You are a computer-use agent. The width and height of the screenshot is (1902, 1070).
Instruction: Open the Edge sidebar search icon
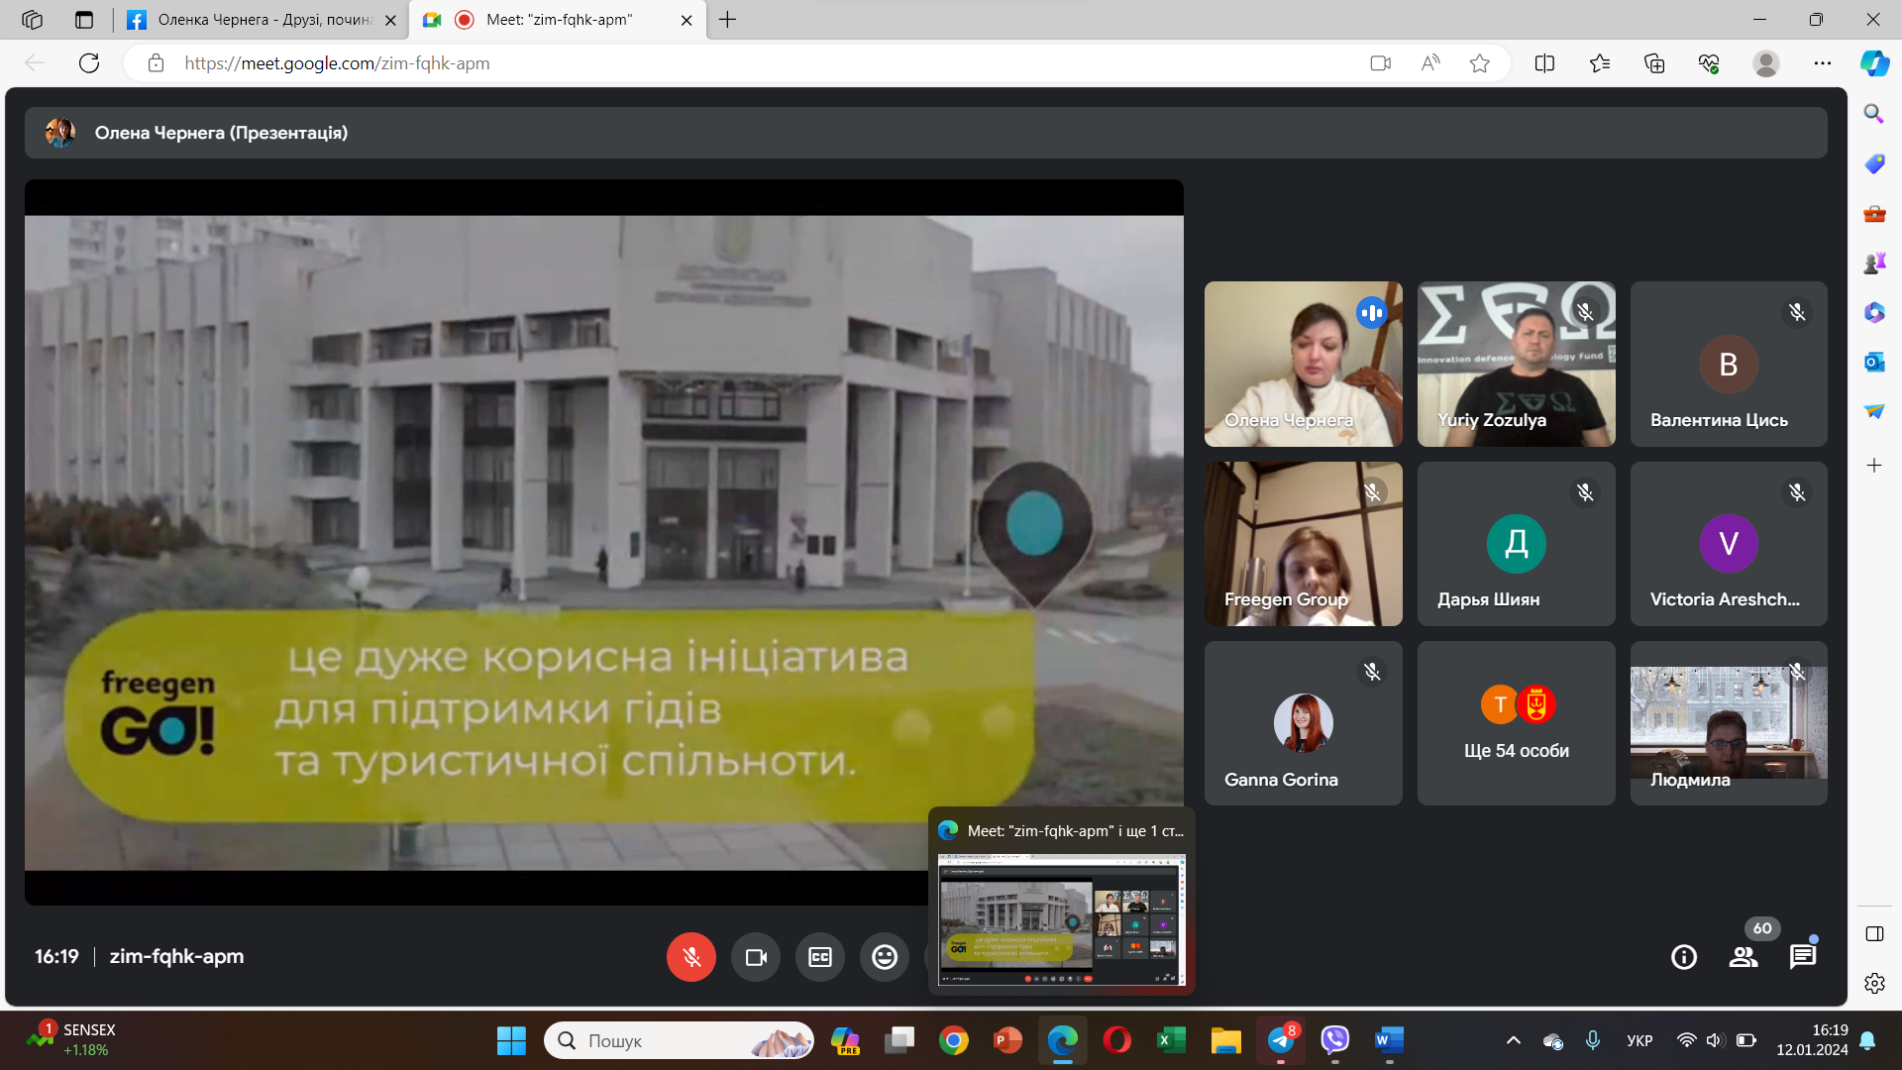coord(1874,114)
